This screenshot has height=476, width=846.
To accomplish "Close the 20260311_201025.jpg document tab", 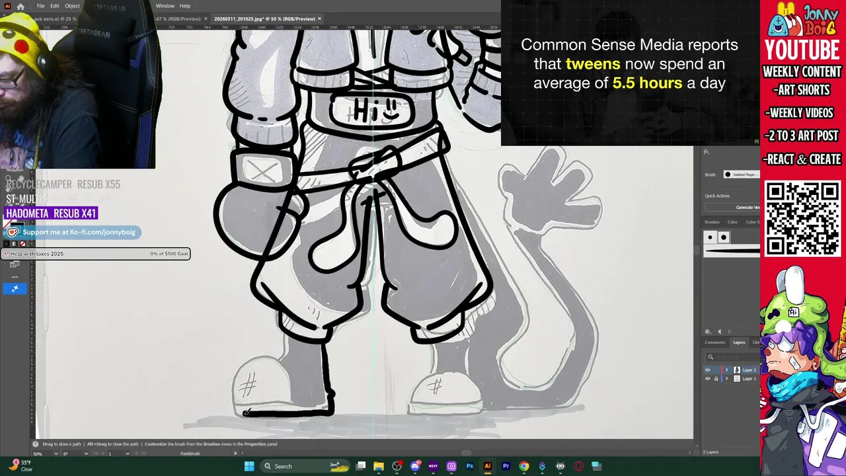I will 320,19.
